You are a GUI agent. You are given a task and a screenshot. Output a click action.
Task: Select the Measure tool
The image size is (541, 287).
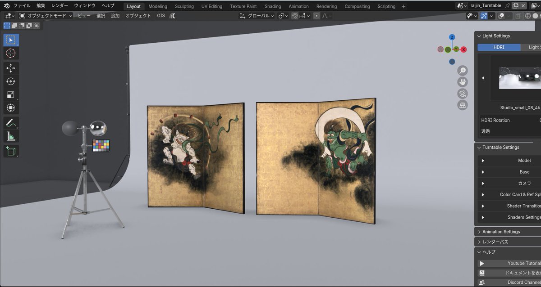11,136
